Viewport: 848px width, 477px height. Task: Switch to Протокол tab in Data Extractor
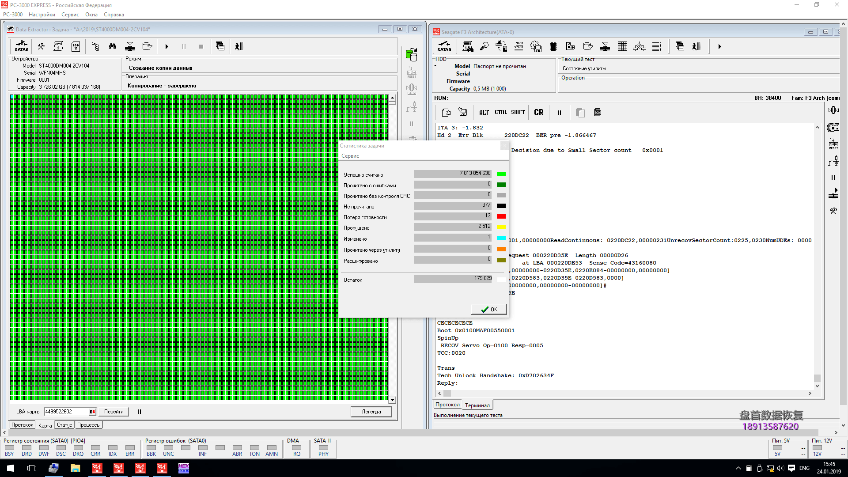tap(23, 425)
